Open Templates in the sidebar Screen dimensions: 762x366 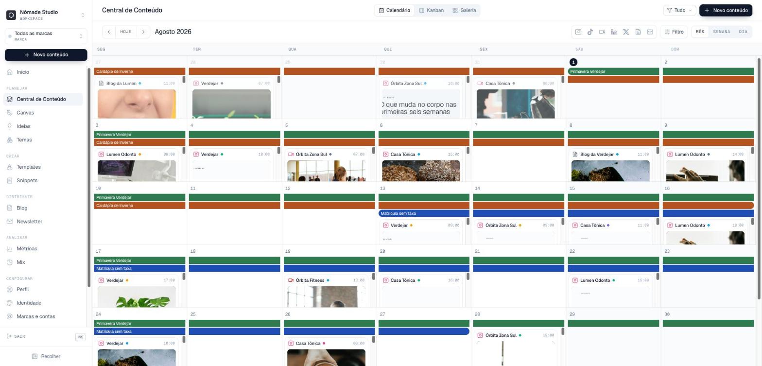[x=44, y=167]
